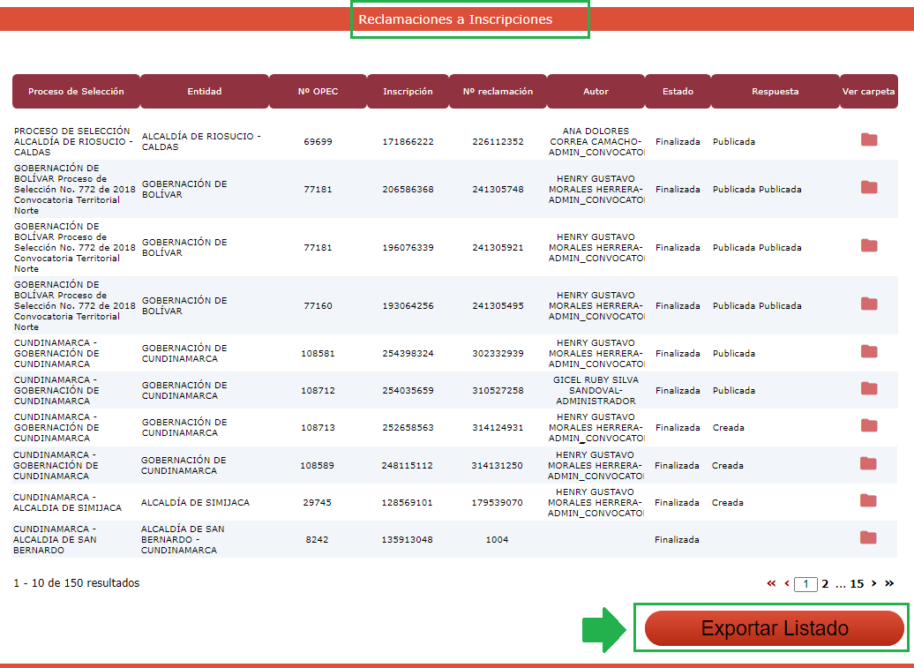Open folder for reclamación 1004
Image resolution: width=914 pixels, height=668 pixels.
(x=868, y=537)
